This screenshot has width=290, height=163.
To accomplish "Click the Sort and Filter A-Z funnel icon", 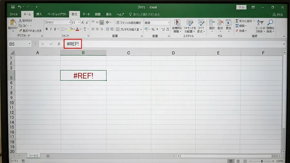I will (260, 23).
